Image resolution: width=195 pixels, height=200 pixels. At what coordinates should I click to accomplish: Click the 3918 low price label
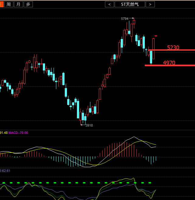point(89,125)
